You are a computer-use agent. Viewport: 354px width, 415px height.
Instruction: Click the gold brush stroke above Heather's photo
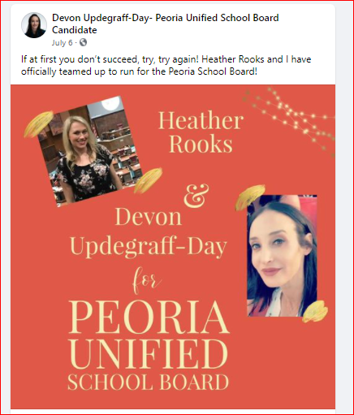pyautogui.click(x=38, y=123)
